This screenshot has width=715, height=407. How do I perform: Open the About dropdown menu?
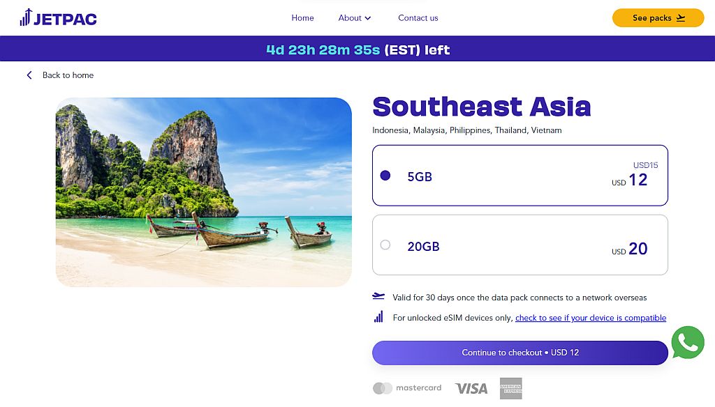point(349,18)
